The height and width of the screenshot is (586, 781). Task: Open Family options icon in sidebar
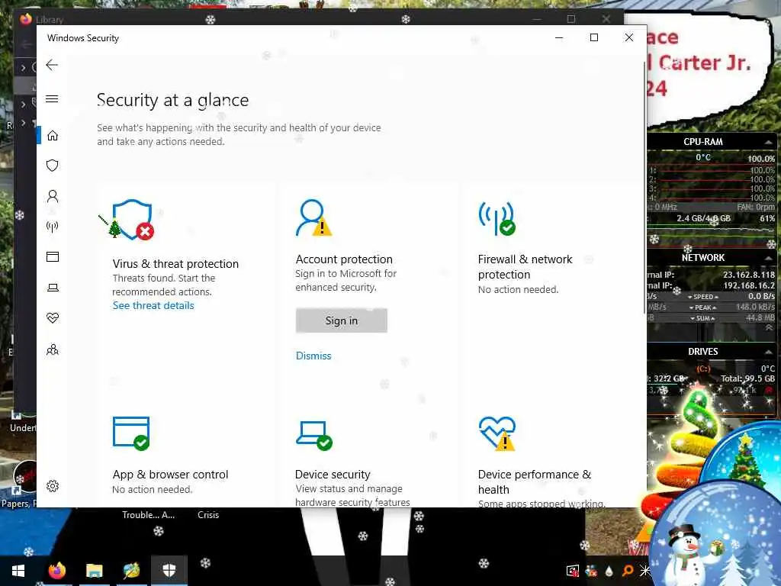click(53, 349)
